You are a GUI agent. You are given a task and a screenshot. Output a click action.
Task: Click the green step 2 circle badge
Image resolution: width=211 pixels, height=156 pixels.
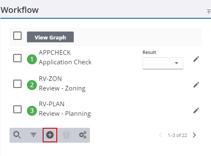(32, 85)
